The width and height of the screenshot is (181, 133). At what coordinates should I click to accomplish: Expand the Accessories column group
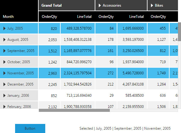100,5
